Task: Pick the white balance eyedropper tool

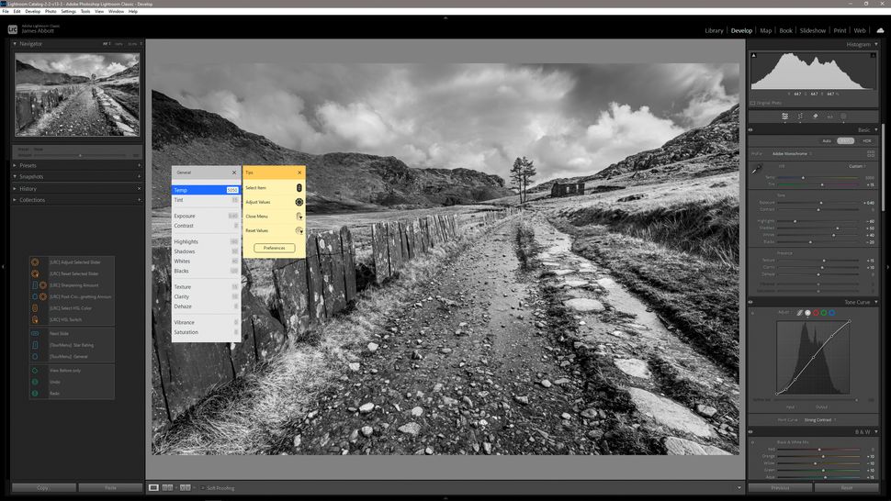Action: [757, 169]
